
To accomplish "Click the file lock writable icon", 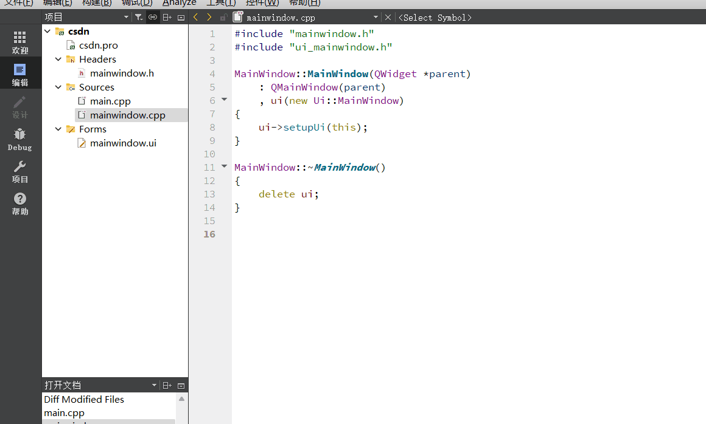I will pyautogui.click(x=223, y=18).
